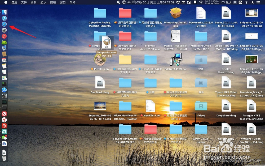Open Maps app in the dock
This screenshot has height=166, width=265.
pos(4,78)
